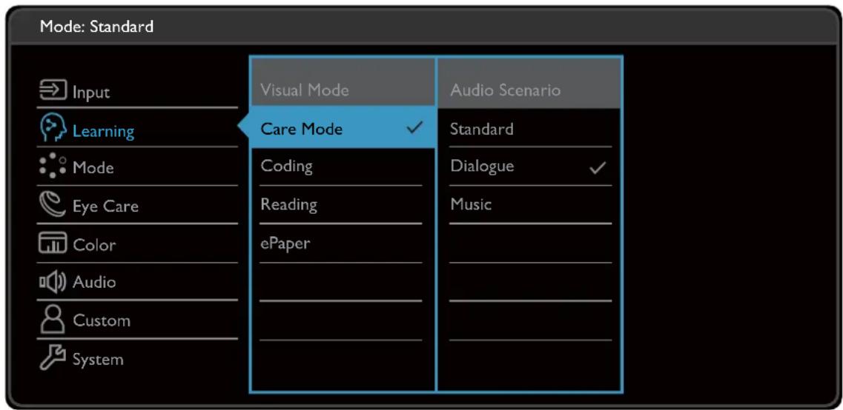Click the Care Mode checkmark

pyautogui.click(x=414, y=128)
